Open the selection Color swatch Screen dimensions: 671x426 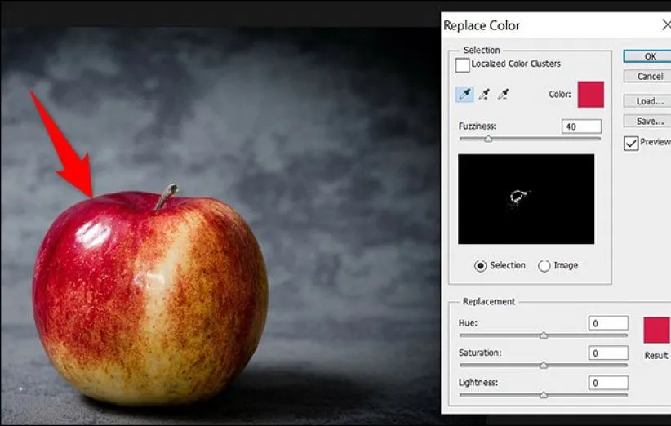(x=590, y=95)
